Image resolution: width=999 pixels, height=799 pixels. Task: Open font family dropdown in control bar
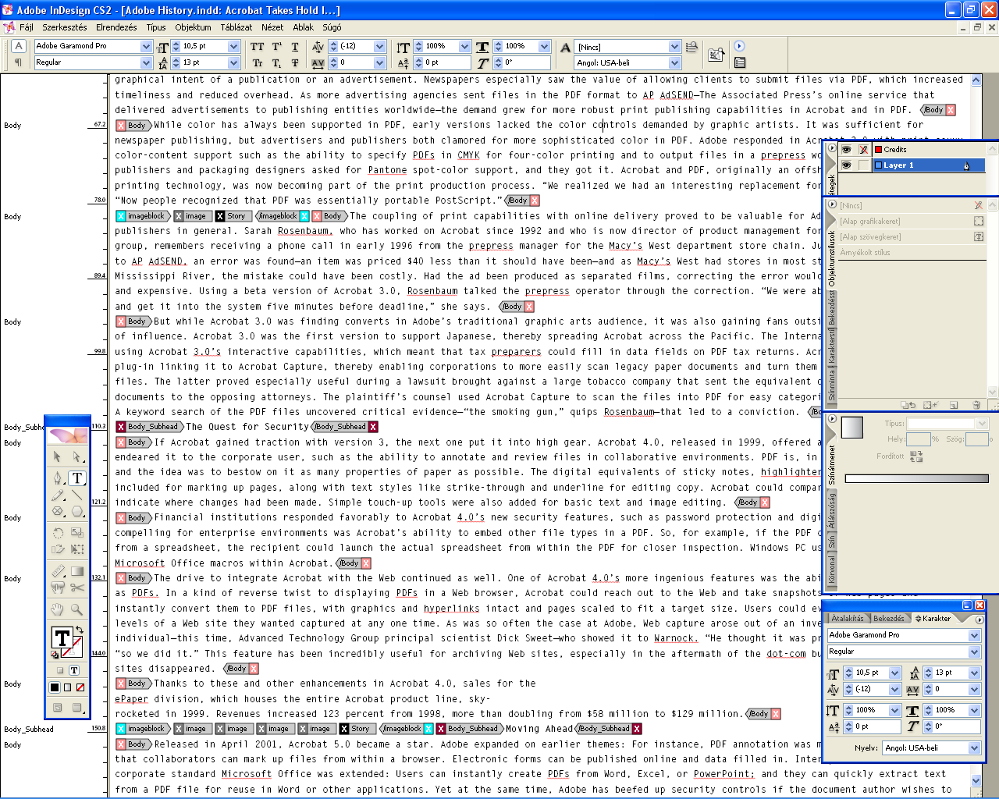146,46
